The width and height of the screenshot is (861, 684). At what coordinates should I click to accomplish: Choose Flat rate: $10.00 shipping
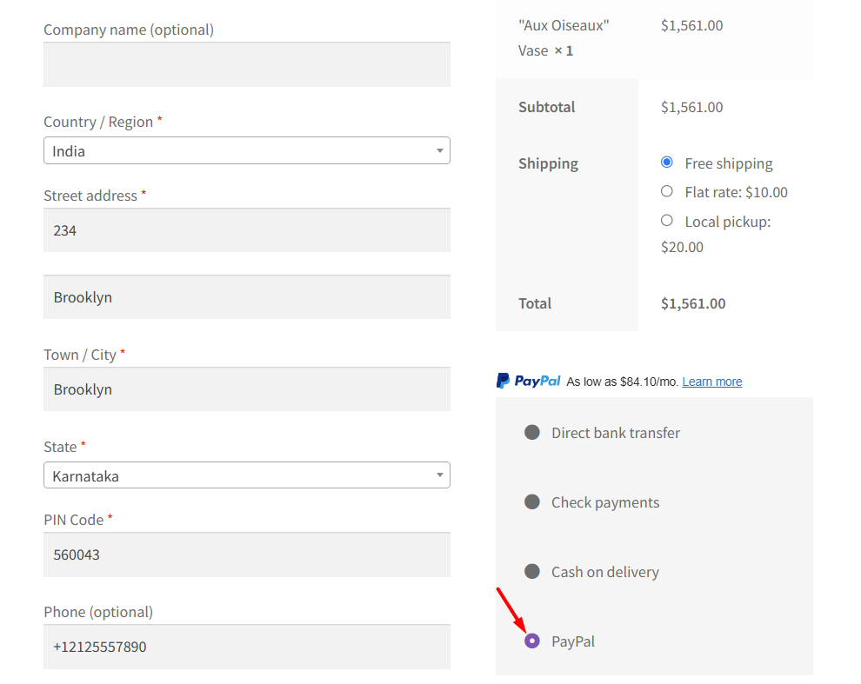tap(666, 191)
